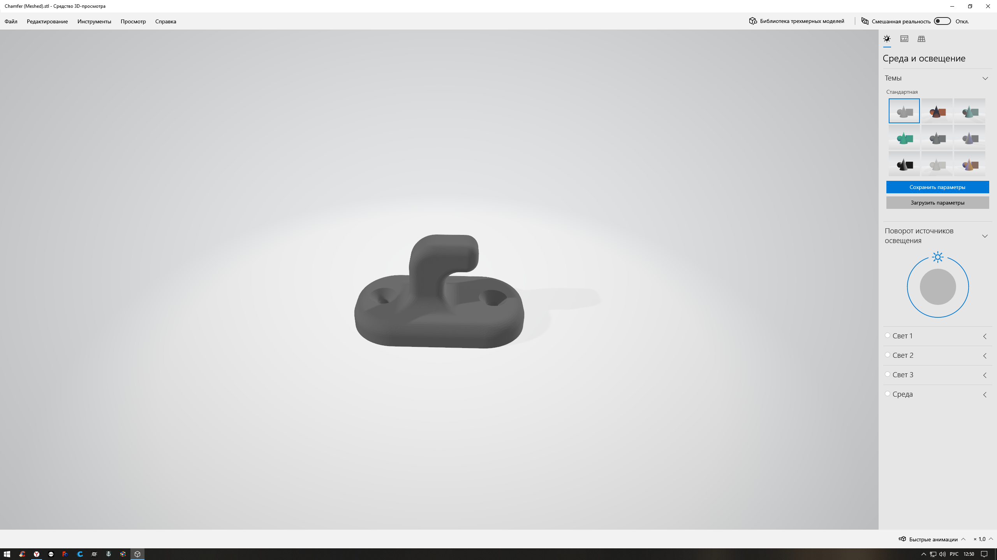Select the light white theme thumbnail
The width and height of the screenshot is (997, 560).
(937, 164)
